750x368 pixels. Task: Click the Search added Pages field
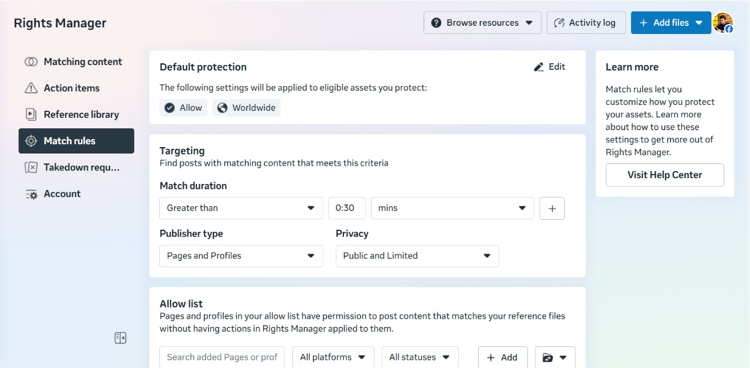[222, 357]
